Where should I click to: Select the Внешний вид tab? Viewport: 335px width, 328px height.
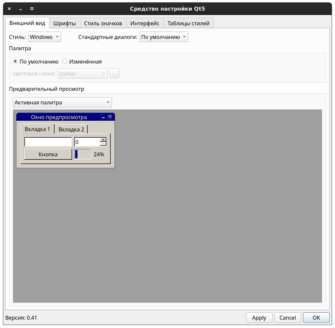pyautogui.click(x=27, y=23)
